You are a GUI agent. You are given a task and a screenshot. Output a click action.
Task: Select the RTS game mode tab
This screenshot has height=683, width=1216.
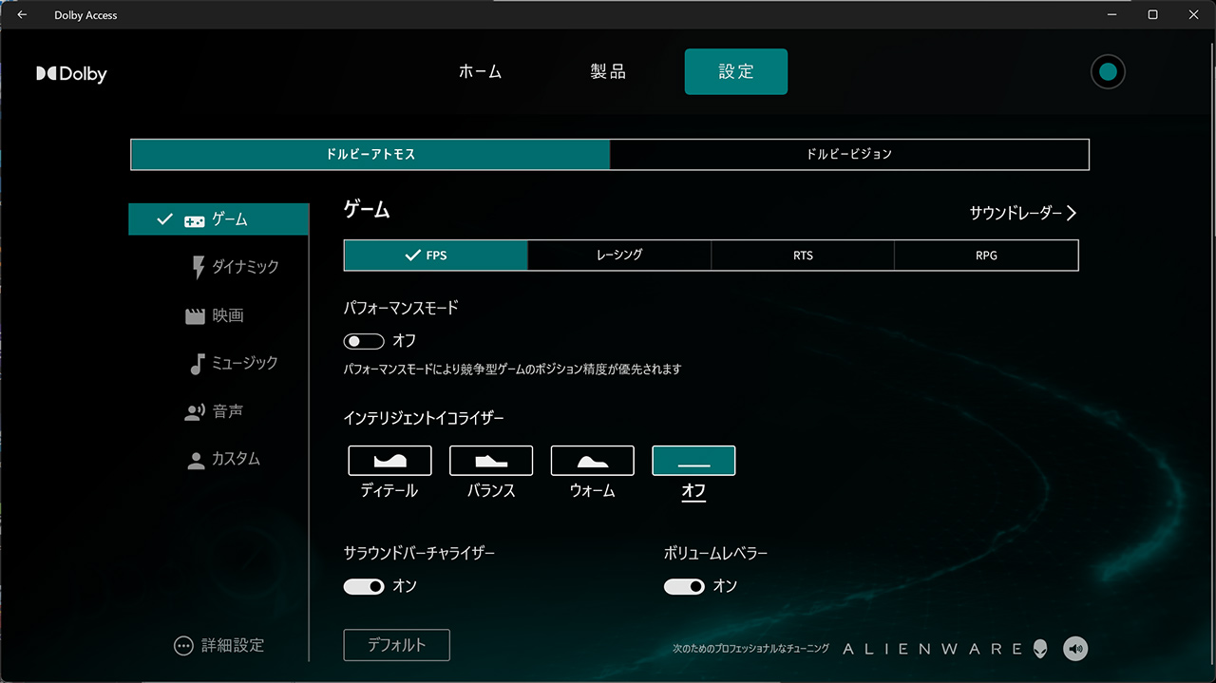point(803,256)
